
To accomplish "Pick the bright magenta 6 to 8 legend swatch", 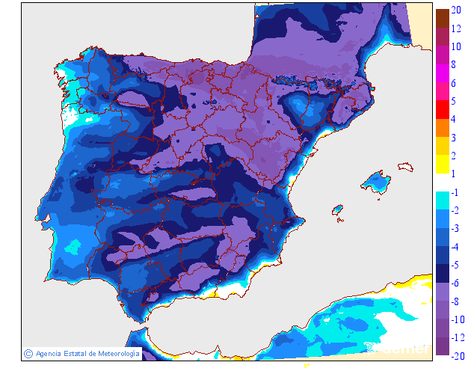I will pyautogui.click(x=443, y=73).
